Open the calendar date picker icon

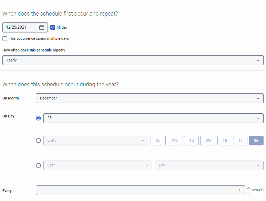point(42,28)
